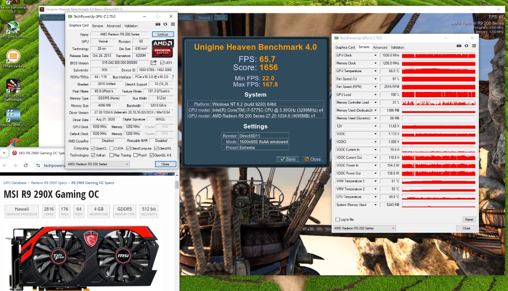The height and width of the screenshot is (291, 508).
Task: Click the screenshot camera icon in left GPU-Z window
Action: [x=158, y=24]
